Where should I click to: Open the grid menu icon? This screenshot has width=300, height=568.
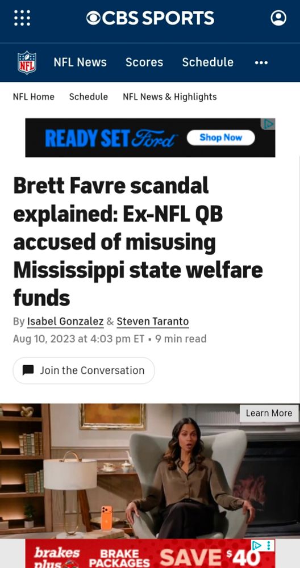click(22, 18)
